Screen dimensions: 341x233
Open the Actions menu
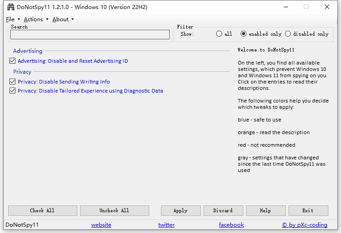coord(36,19)
